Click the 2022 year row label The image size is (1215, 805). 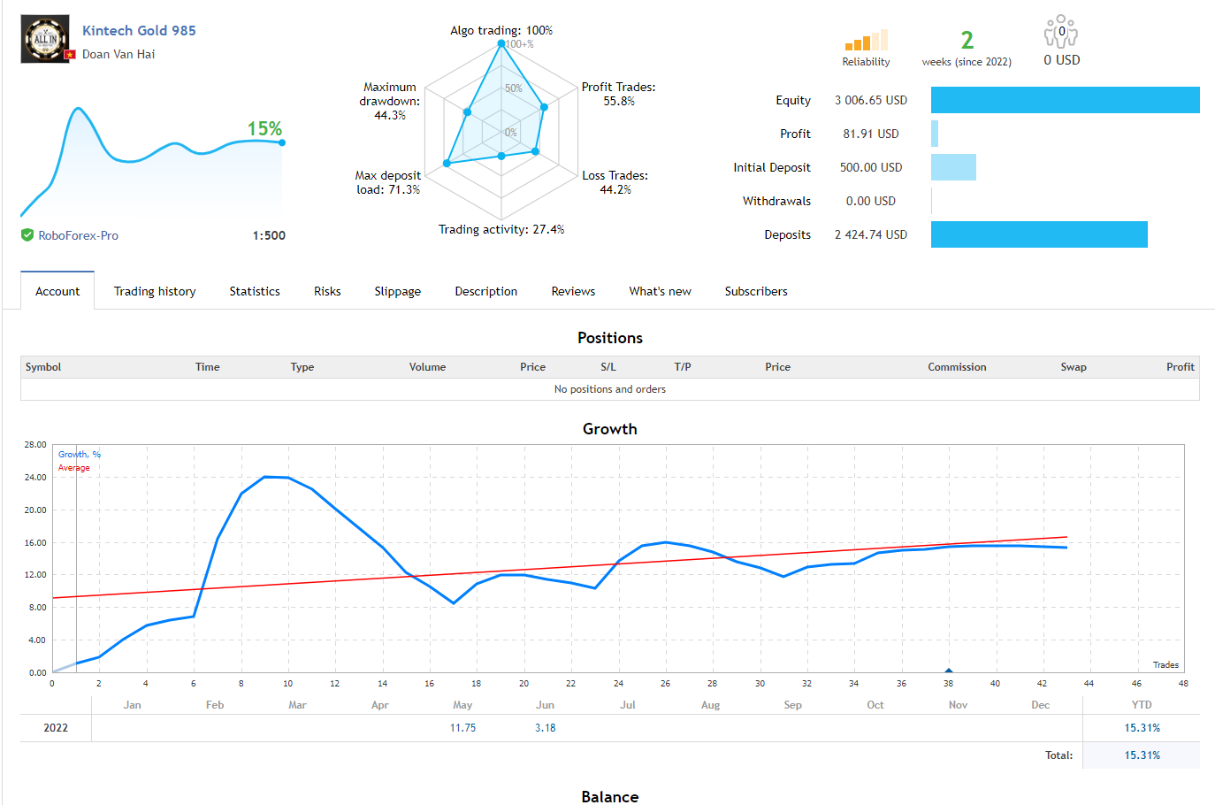[56, 728]
